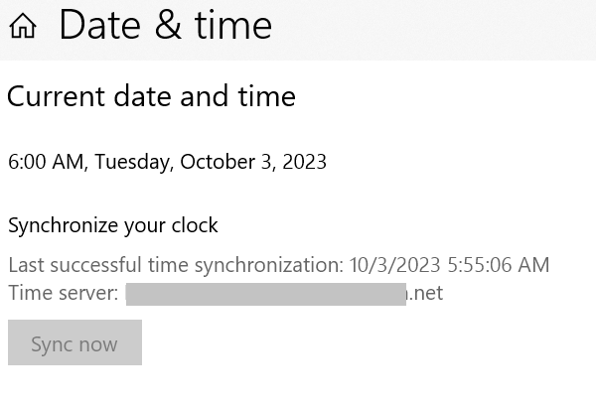This screenshot has height=405, width=596.
Task: Click the word clock in the subheading
Action: click(x=194, y=225)
